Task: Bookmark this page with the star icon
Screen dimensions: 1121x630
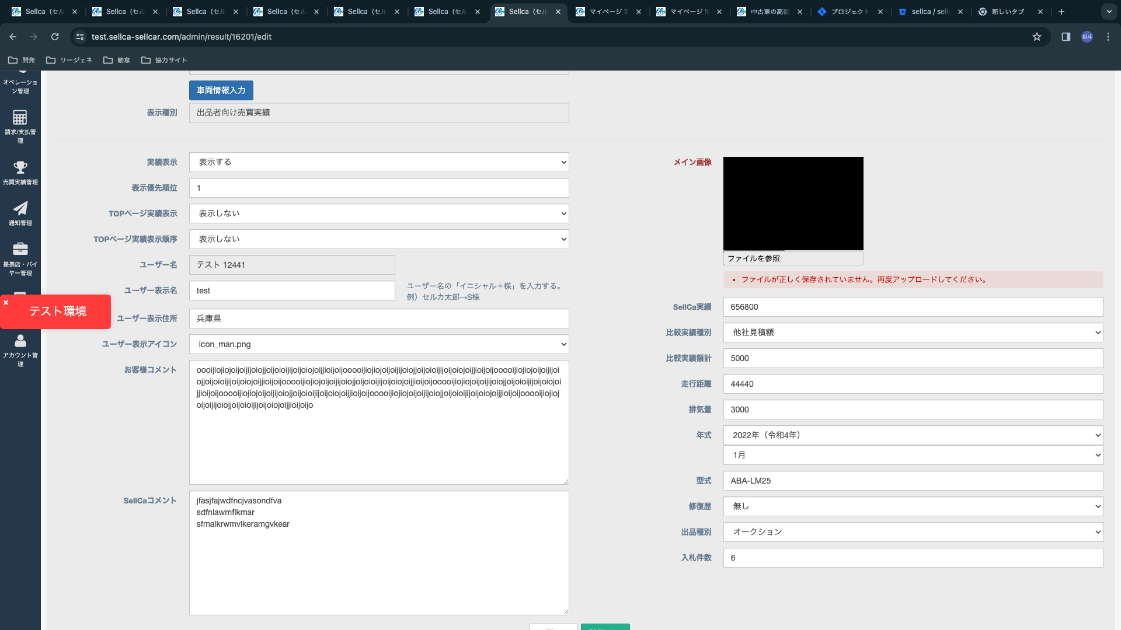Action: pos(1036,37)
